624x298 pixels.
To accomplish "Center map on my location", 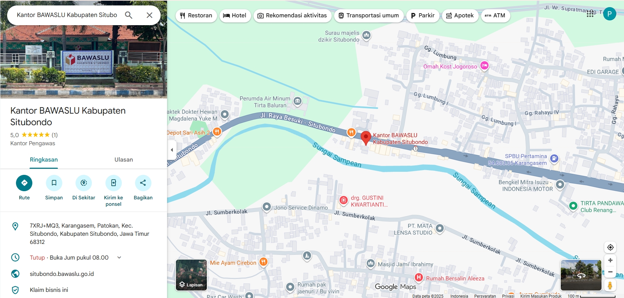I will (610, 247).
